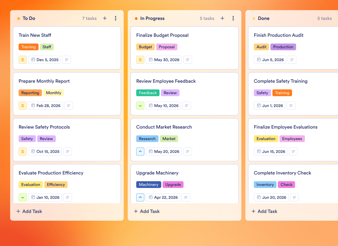Screen dimensions: 338x246
Task: Open the To Do column options menu
Action: (116, 18)
